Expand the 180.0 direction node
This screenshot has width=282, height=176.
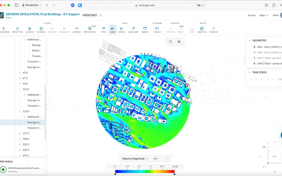(x=20, y=139)
